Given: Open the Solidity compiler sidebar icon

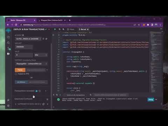Looking at the screenshot, I should tap(9, 48).
